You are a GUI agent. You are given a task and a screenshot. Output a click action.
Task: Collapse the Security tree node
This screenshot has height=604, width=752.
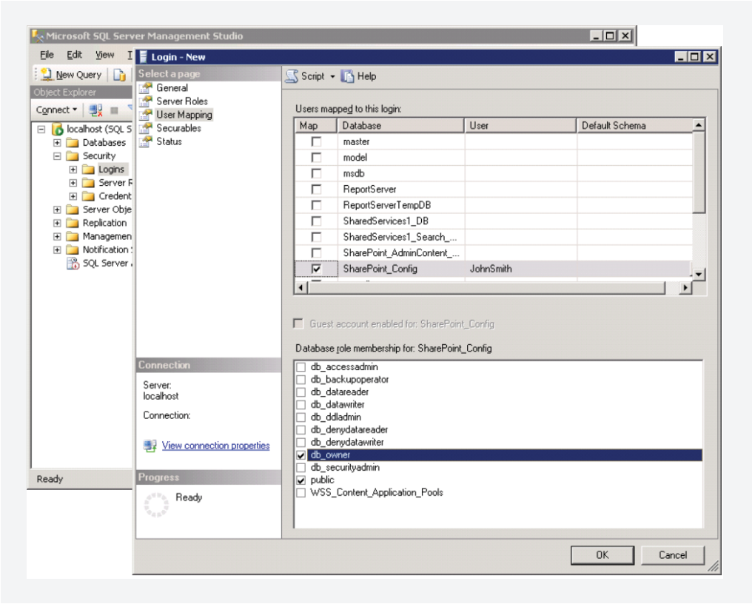[x=57, y=156]
